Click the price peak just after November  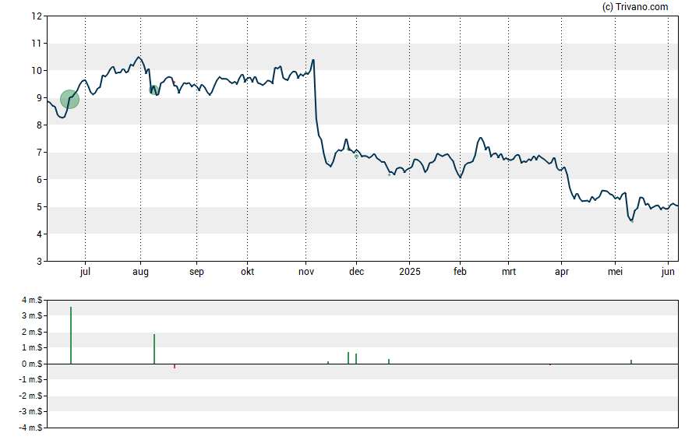313,60
